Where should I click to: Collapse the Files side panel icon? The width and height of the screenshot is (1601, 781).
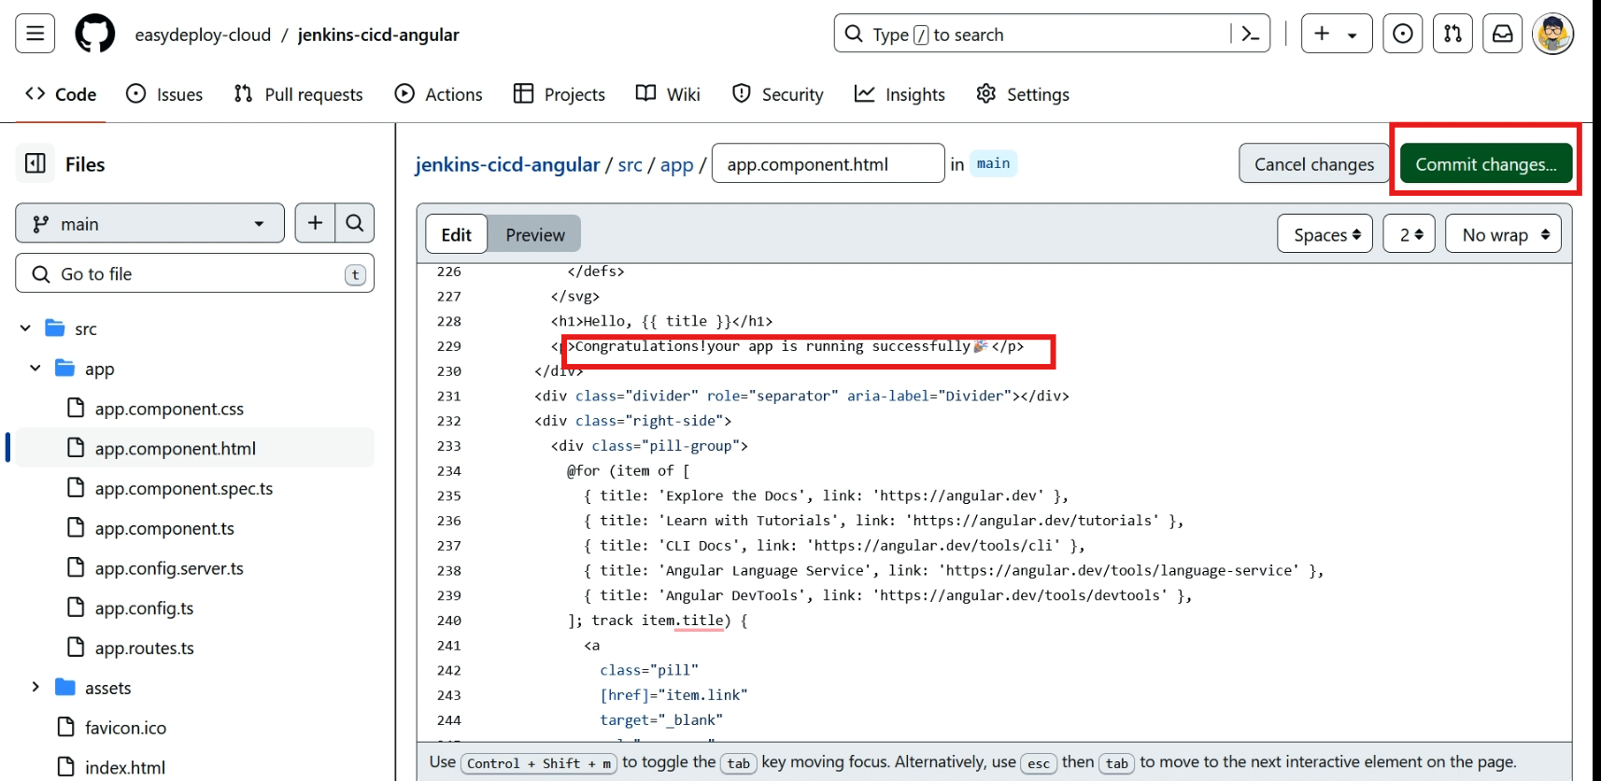35,163
